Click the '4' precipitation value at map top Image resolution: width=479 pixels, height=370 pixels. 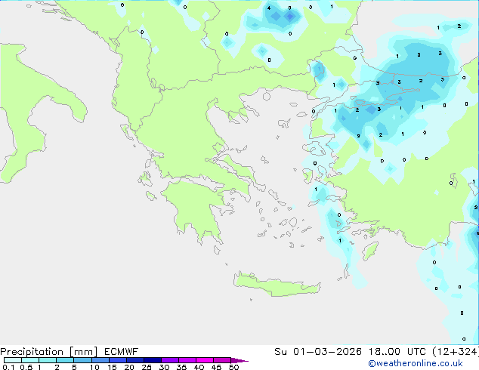click(269, 8)
